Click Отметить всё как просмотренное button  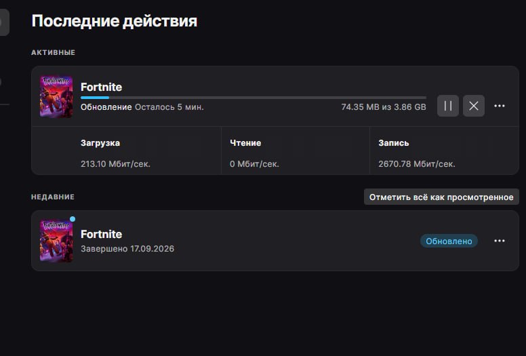[441, 197]
